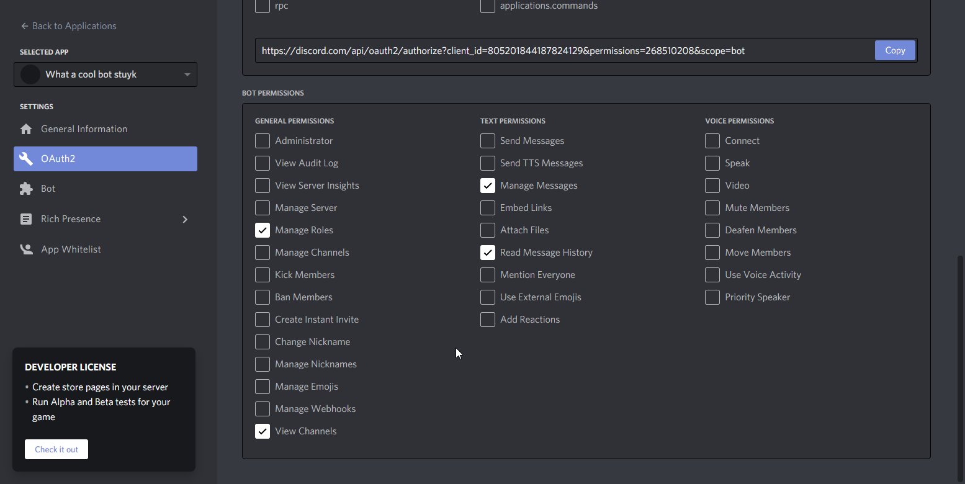
Task: Copy the OAuth2 authorize URL
Action: pyautogui.click(x=894, y=50)
